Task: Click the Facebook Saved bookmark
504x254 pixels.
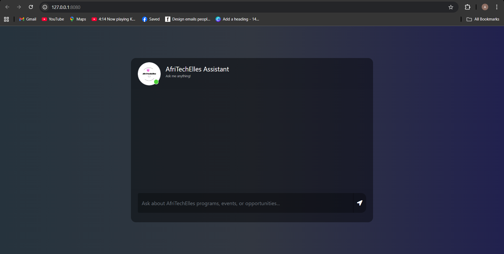Action: pos(151,19)
